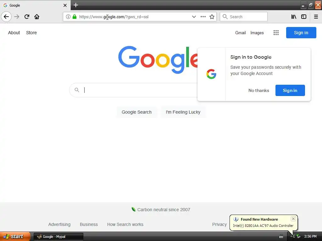Click the magnifier icon in search box
Viewport: 322px width, 241px height.
[77, 90]
